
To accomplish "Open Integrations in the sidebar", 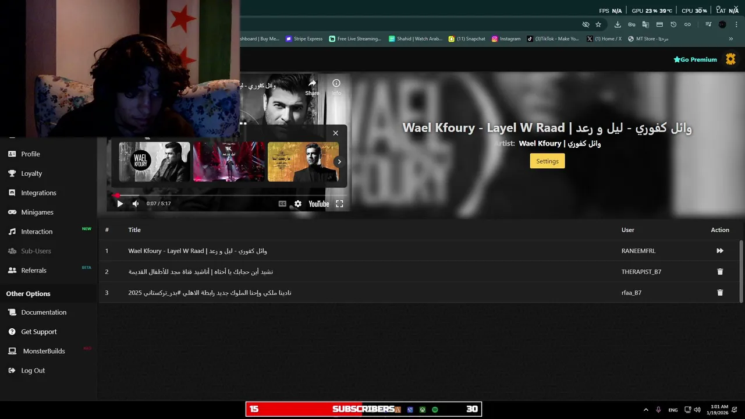I will click(38, 193).
